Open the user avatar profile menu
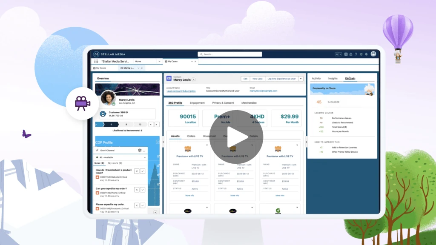Viewport: 436px width, 245px height. pyautogui.click(x=373, y=54)
